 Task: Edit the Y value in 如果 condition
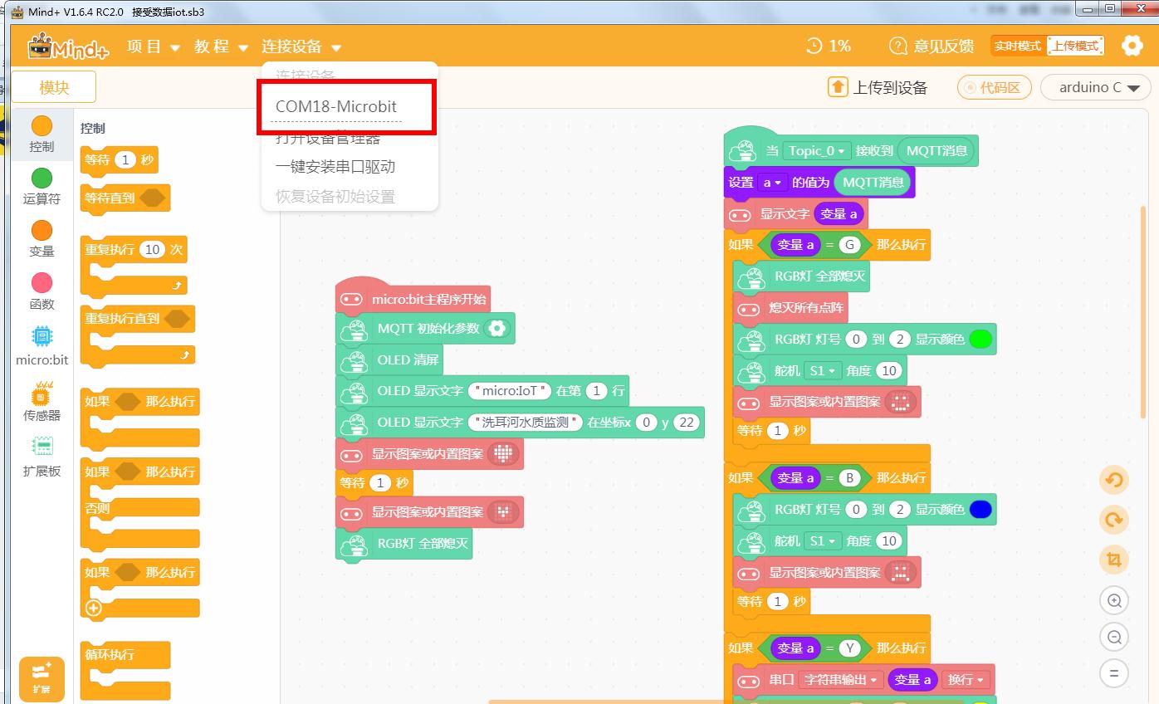[848, 648]
